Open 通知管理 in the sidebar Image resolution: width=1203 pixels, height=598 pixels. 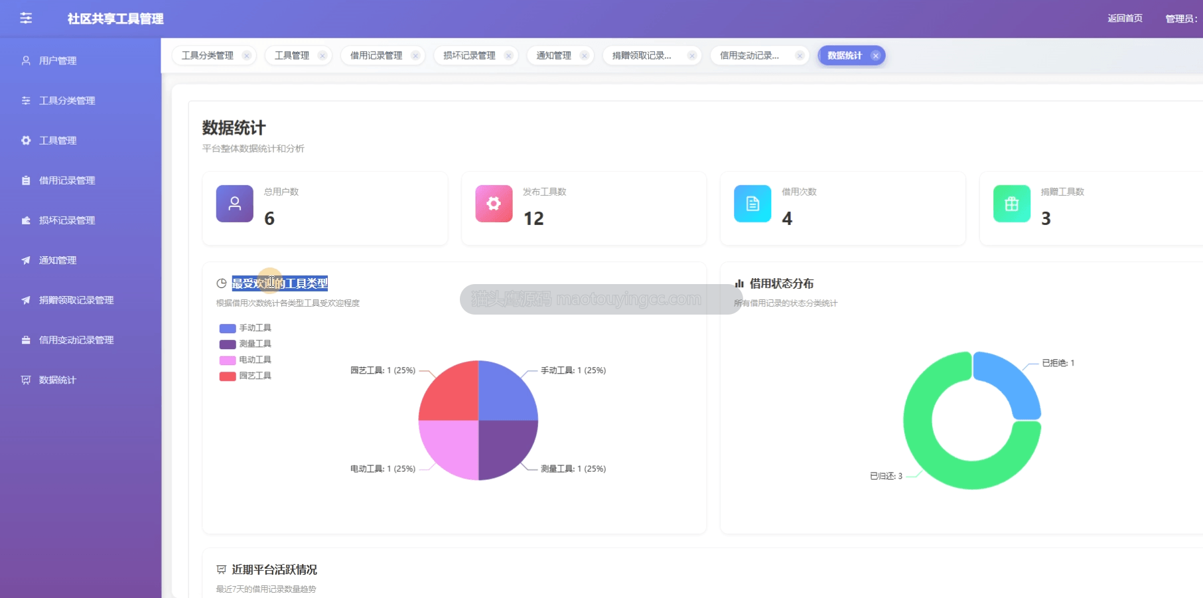coord(80,260)
